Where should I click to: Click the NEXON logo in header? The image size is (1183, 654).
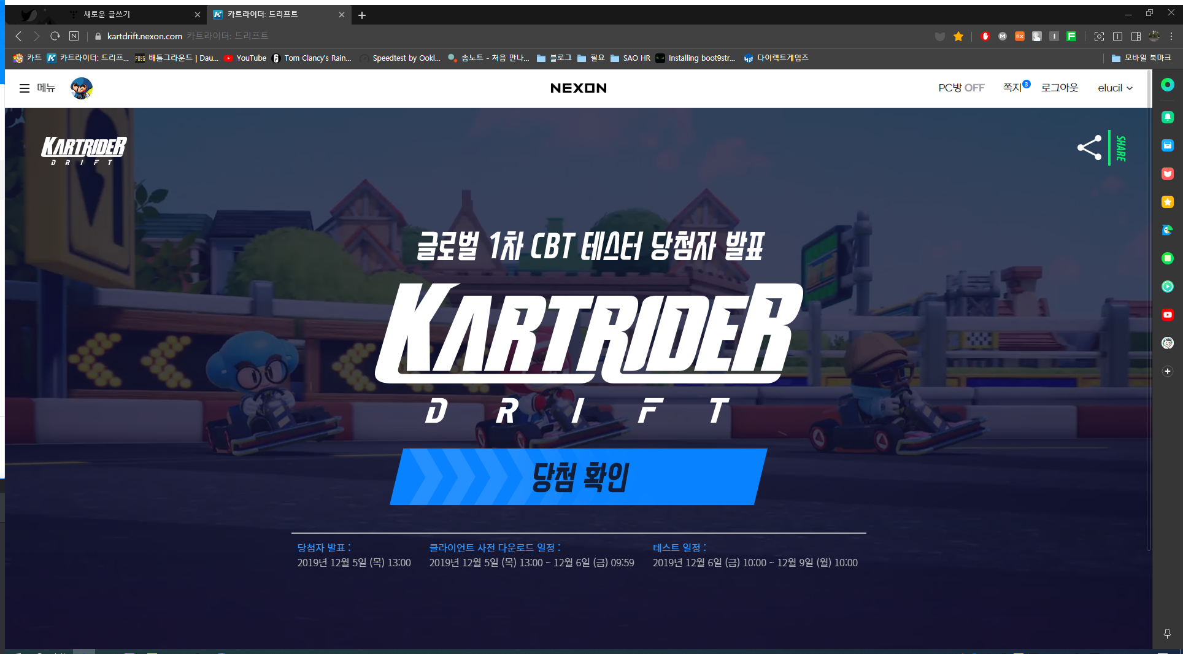coord(578,88)
